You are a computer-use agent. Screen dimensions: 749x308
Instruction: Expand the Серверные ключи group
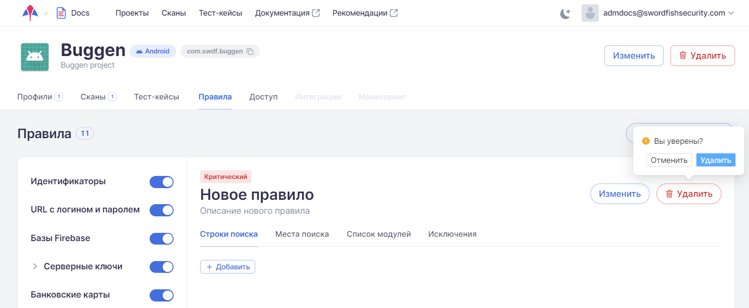pos(35,266)
